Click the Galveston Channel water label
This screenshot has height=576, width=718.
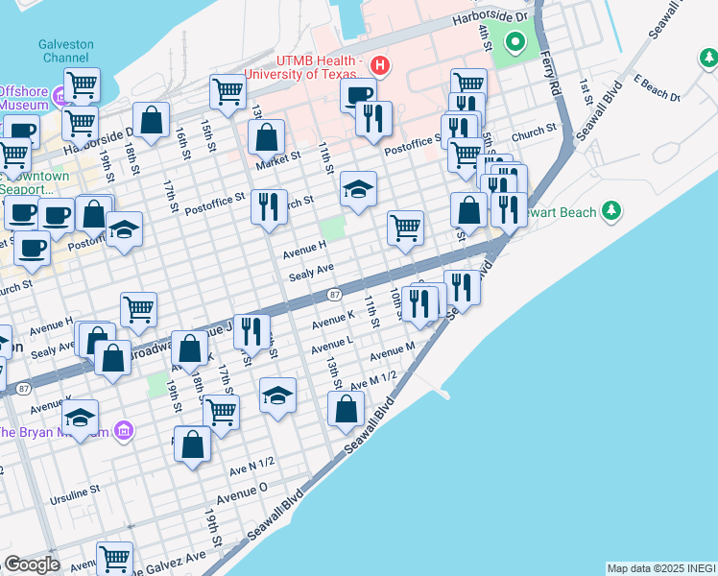[66, 51]
